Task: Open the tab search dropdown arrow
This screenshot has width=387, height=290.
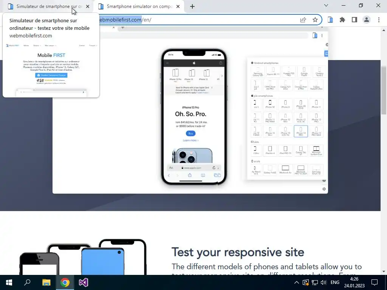Action: coord(326,5)
